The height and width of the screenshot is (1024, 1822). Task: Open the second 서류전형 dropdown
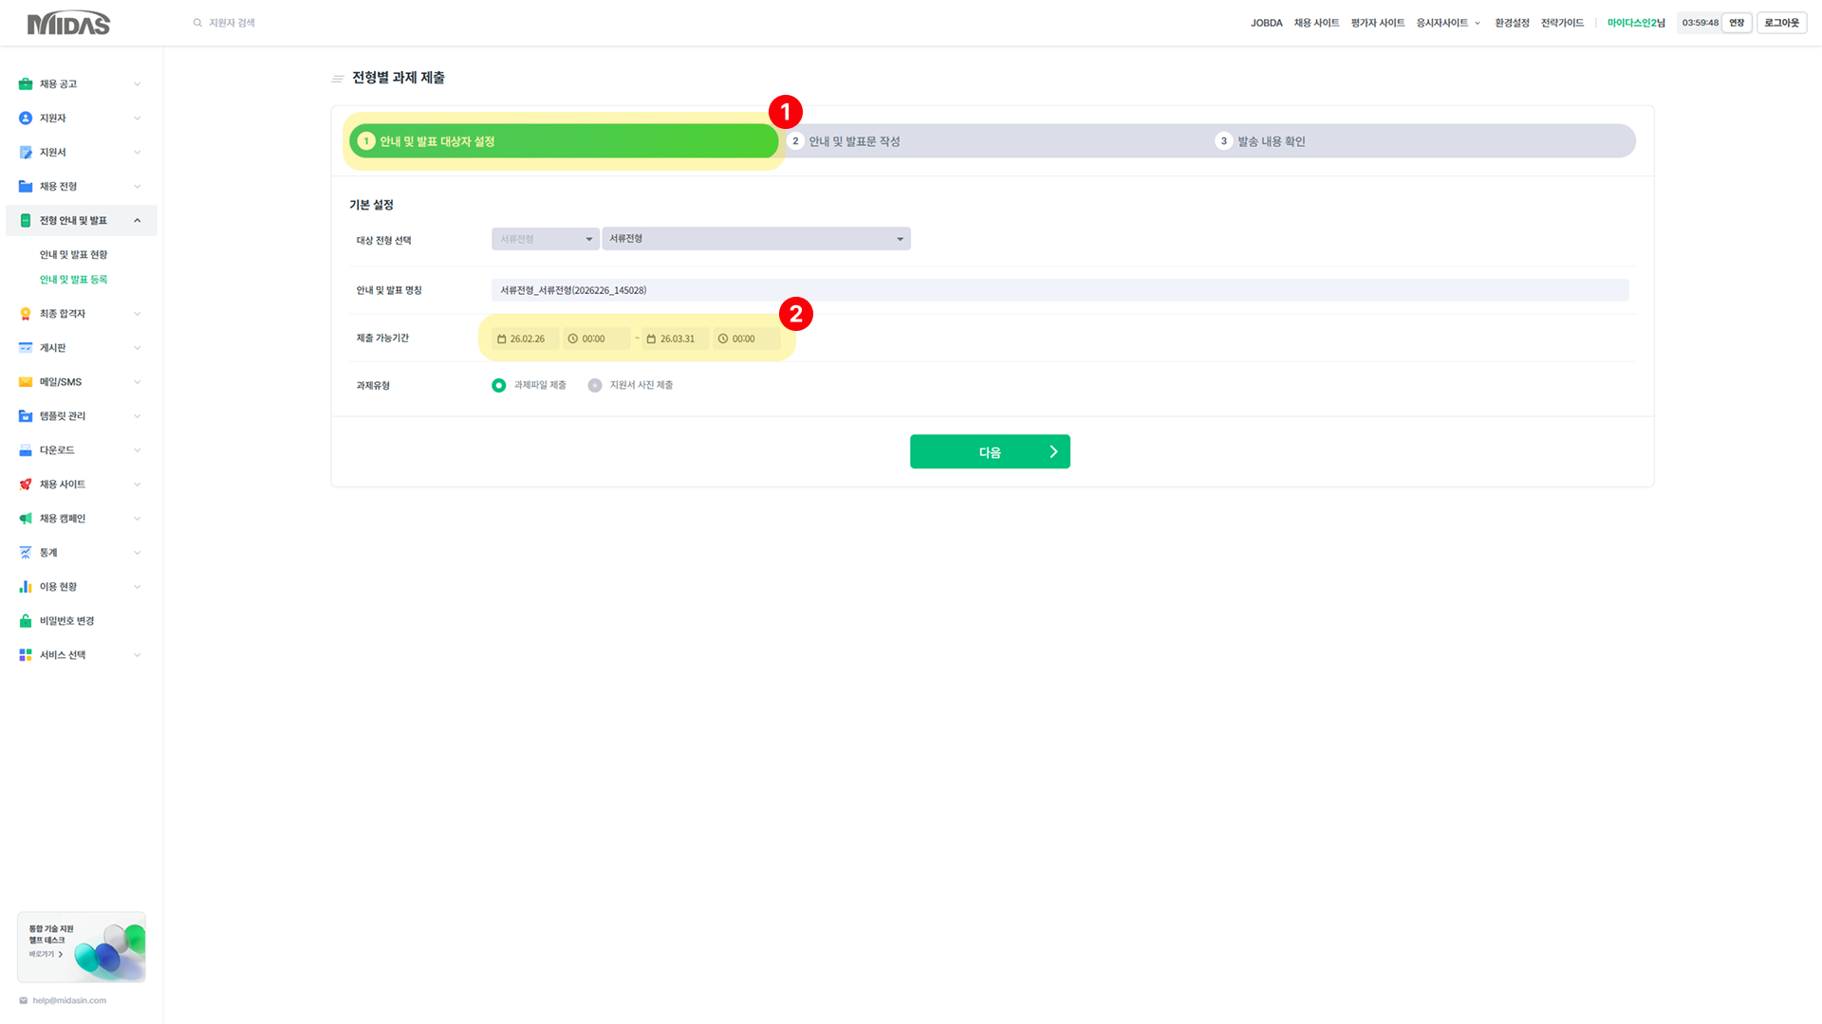point(755,239)
